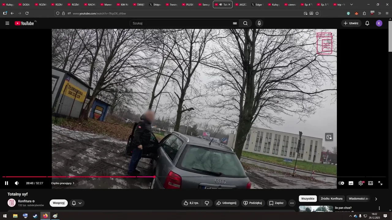Open the Konfitura channel avatar

(x=12, y=203)
